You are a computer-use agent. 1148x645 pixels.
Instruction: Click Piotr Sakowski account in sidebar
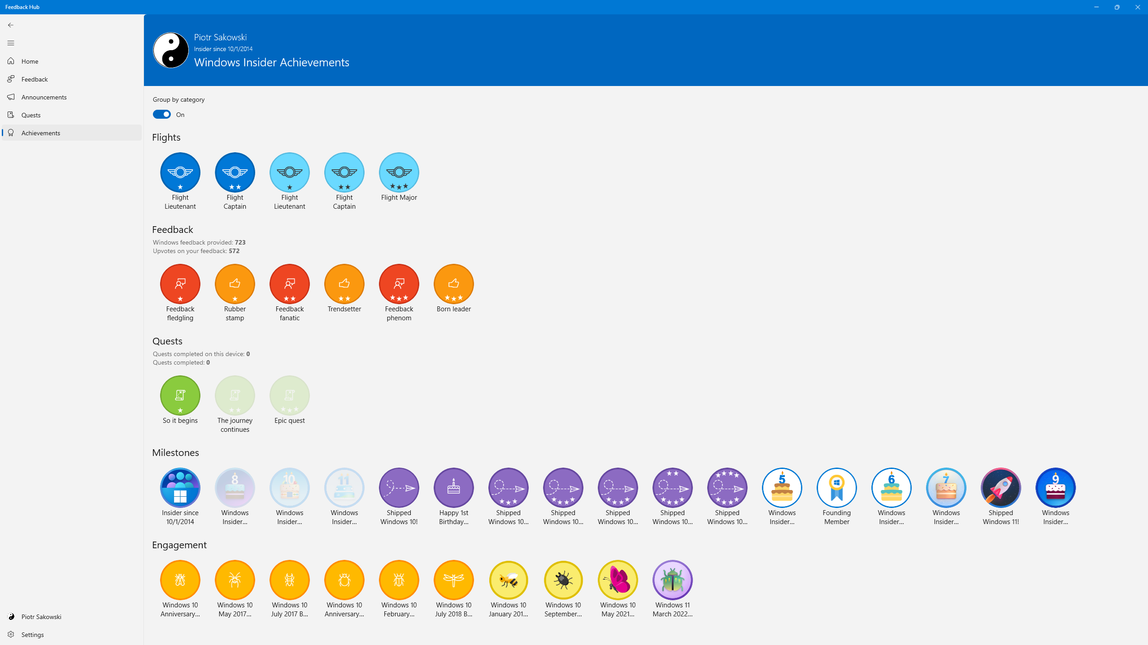point(41,617)
